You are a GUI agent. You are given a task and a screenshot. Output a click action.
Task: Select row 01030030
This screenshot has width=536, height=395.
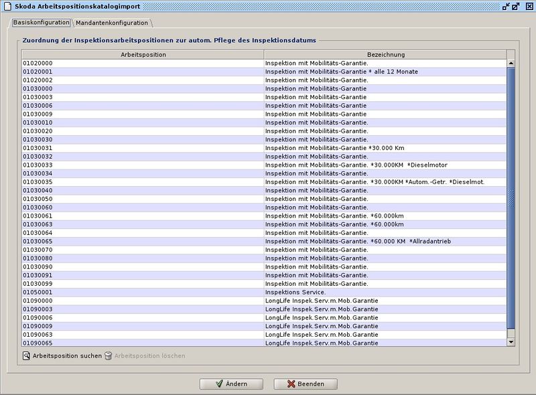pos(264,139)
